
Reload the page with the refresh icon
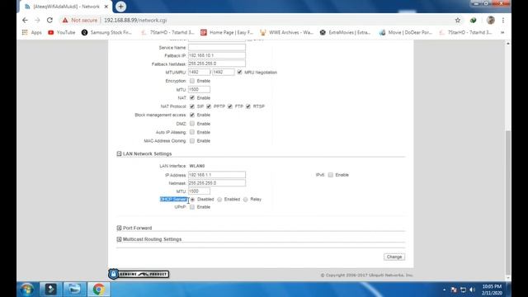coord(49,20)
